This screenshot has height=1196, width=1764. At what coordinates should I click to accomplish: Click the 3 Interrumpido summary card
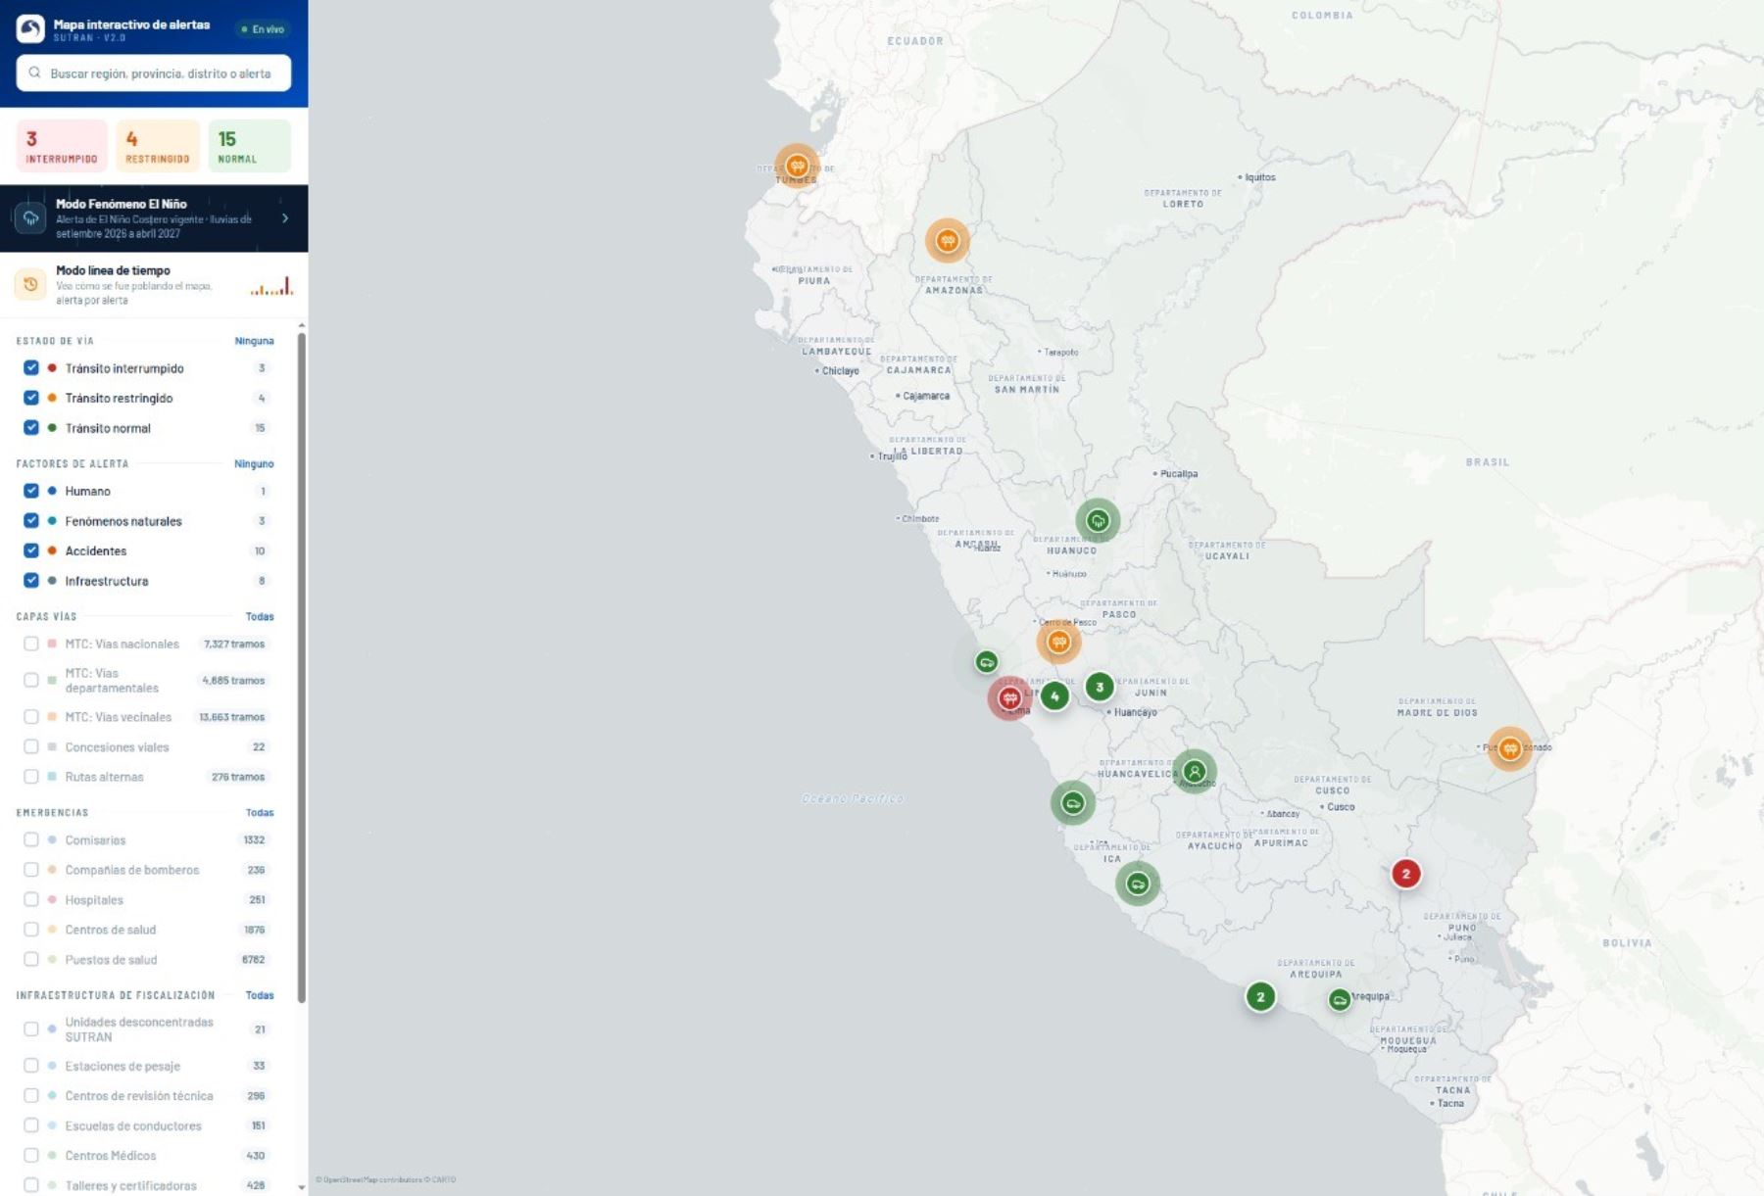62,146
